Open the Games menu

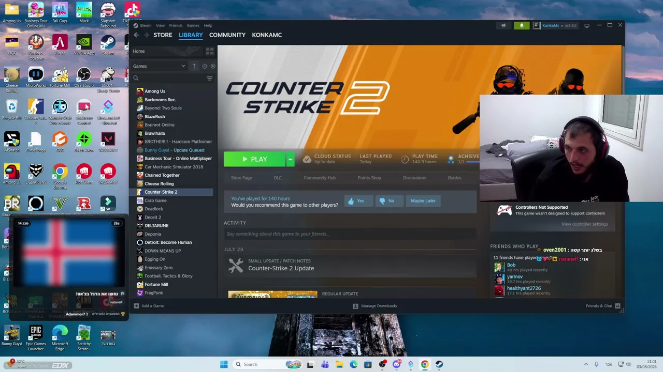click(193, 25)
